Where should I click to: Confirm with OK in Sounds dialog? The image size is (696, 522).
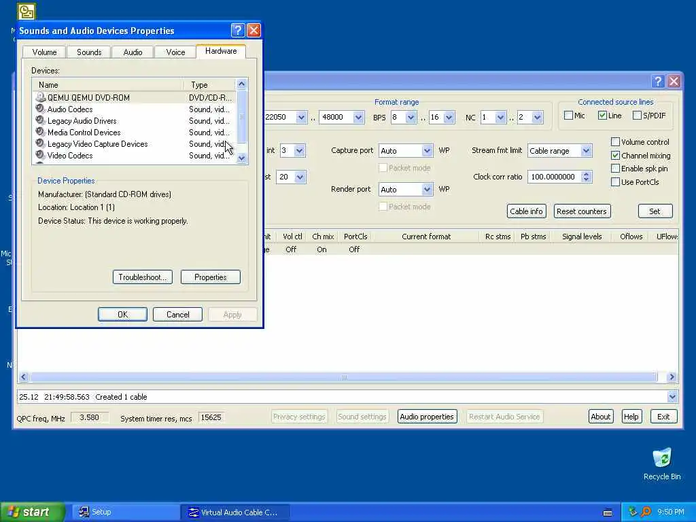pyautogui.click(x=122, y=314)
